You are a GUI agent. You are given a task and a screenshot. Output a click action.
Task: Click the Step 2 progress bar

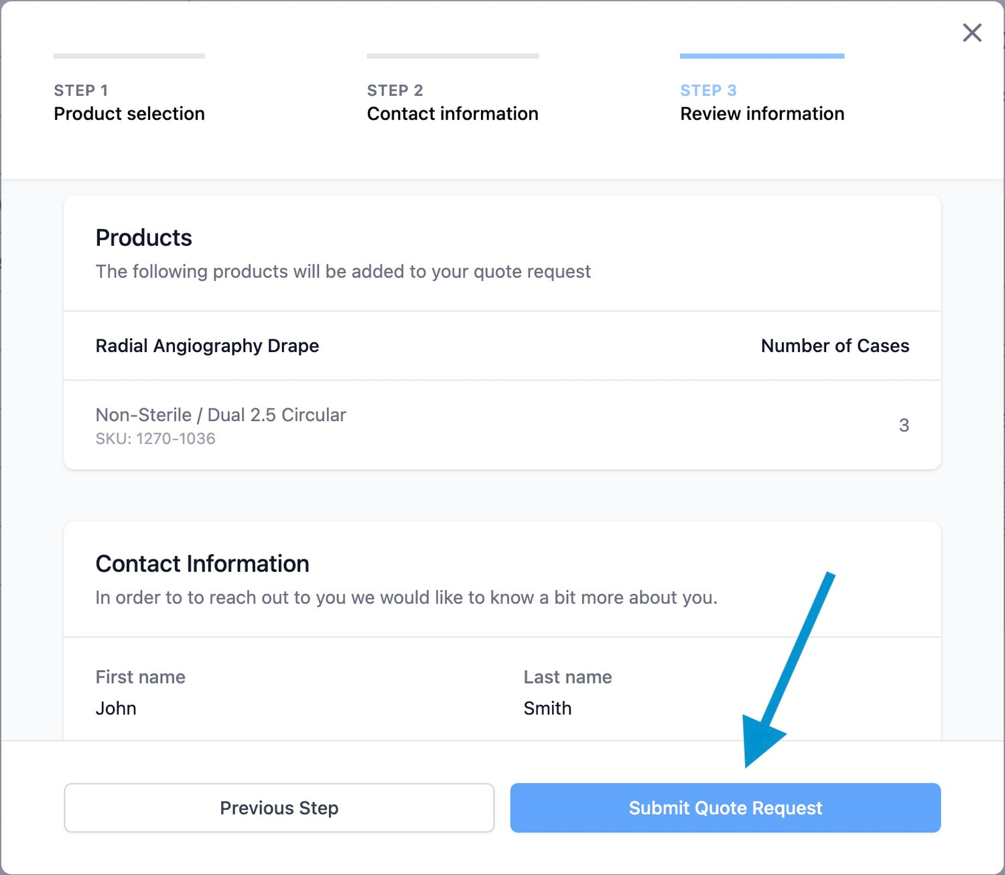(x=452, y=56)
